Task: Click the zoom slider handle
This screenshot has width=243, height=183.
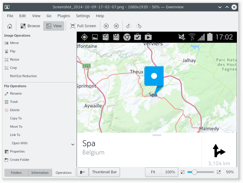Action: coord(194,172)
